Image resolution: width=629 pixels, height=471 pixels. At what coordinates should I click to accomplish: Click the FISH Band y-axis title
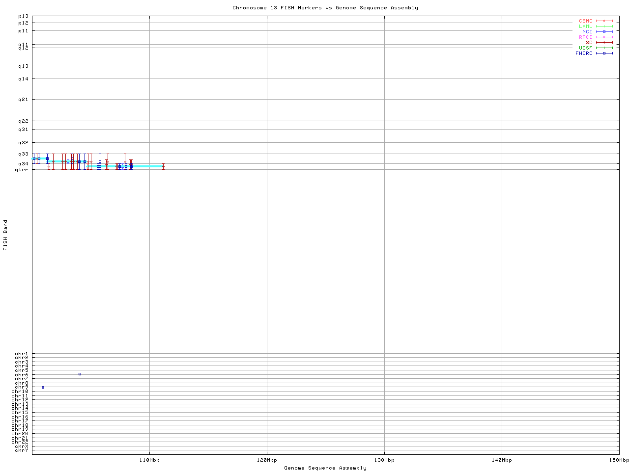pos(5,235)
